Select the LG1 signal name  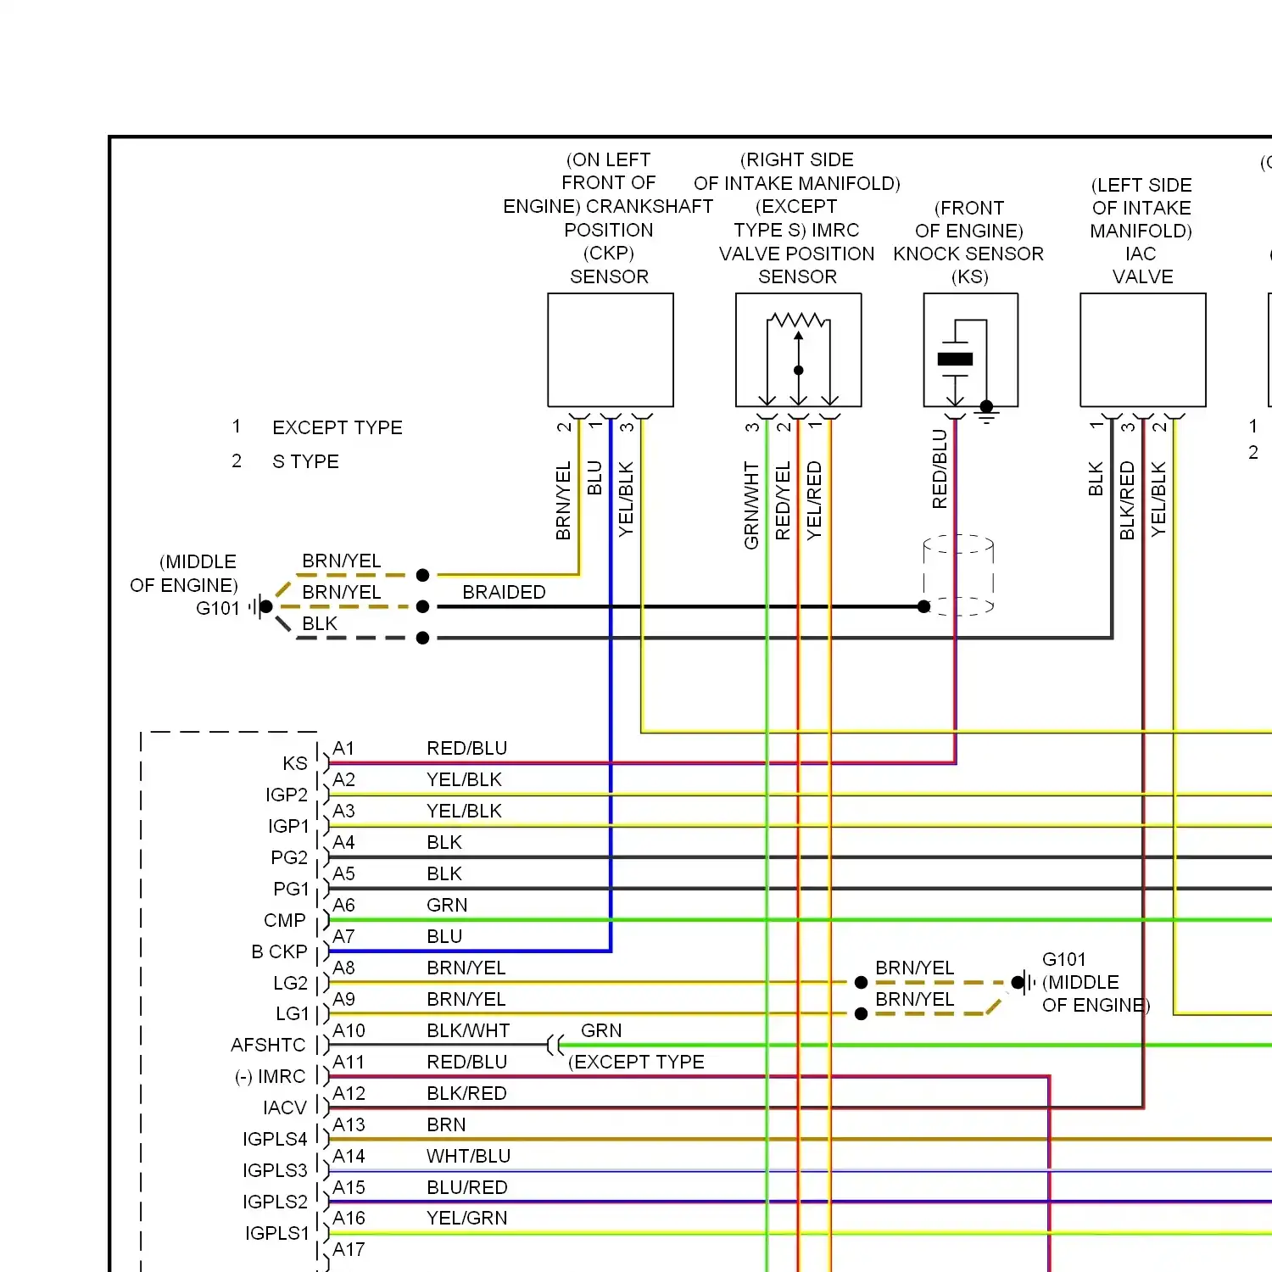pyautogui.click(x=293, y=1013)
